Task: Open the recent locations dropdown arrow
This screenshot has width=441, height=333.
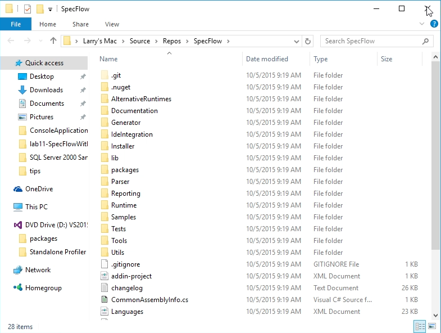Action: tap(40, 41)
